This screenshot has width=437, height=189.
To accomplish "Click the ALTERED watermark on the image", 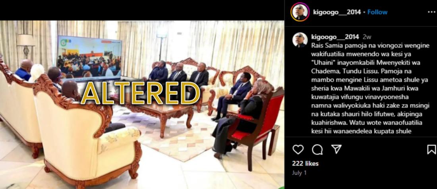I will pos(140,93).
